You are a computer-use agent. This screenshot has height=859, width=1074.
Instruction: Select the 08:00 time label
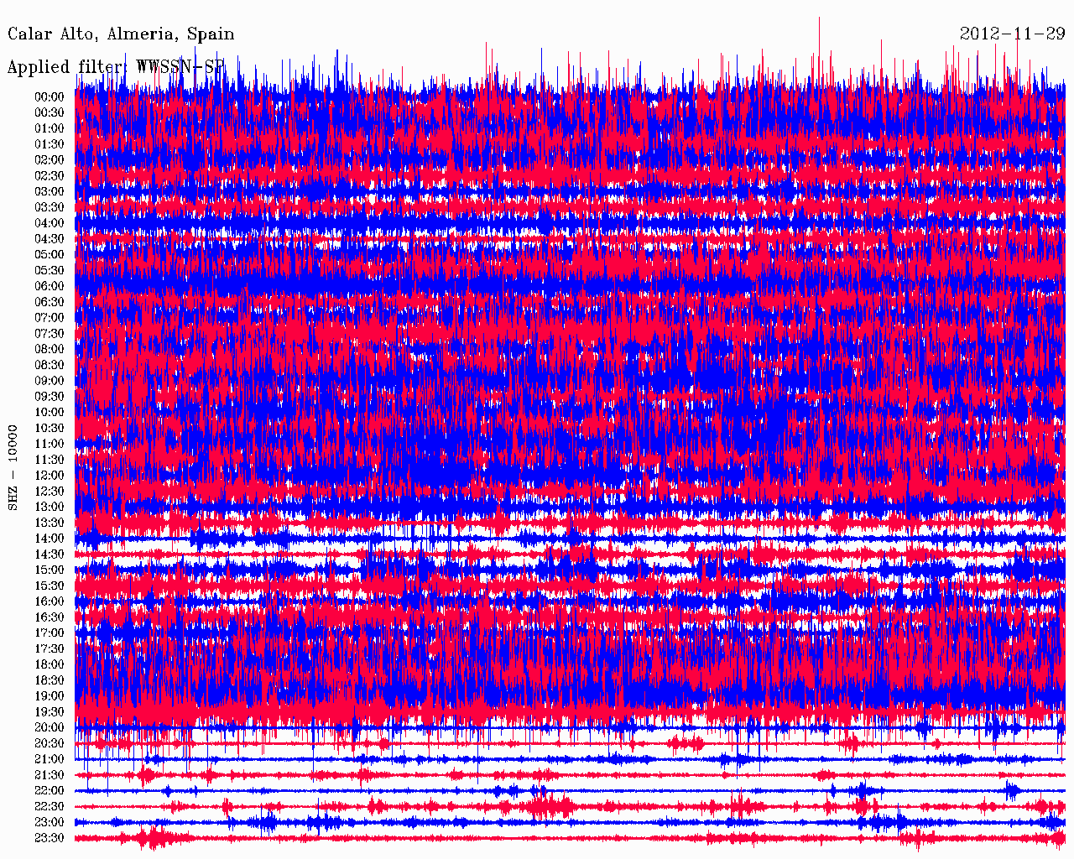[50, 349]
